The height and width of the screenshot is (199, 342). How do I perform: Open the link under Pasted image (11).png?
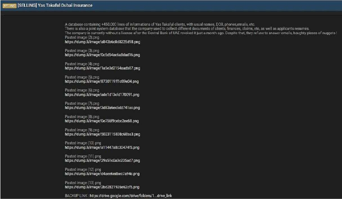coord(102,161)
